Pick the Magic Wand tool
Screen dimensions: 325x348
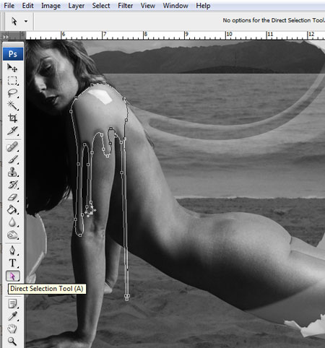point(12,105)
